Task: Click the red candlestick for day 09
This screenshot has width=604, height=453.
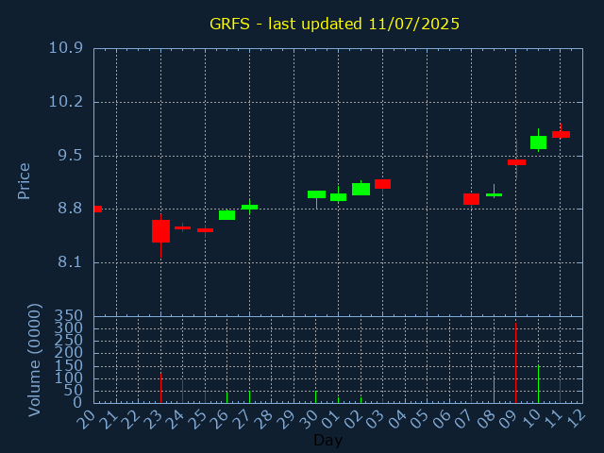Action: pos(516,162)
